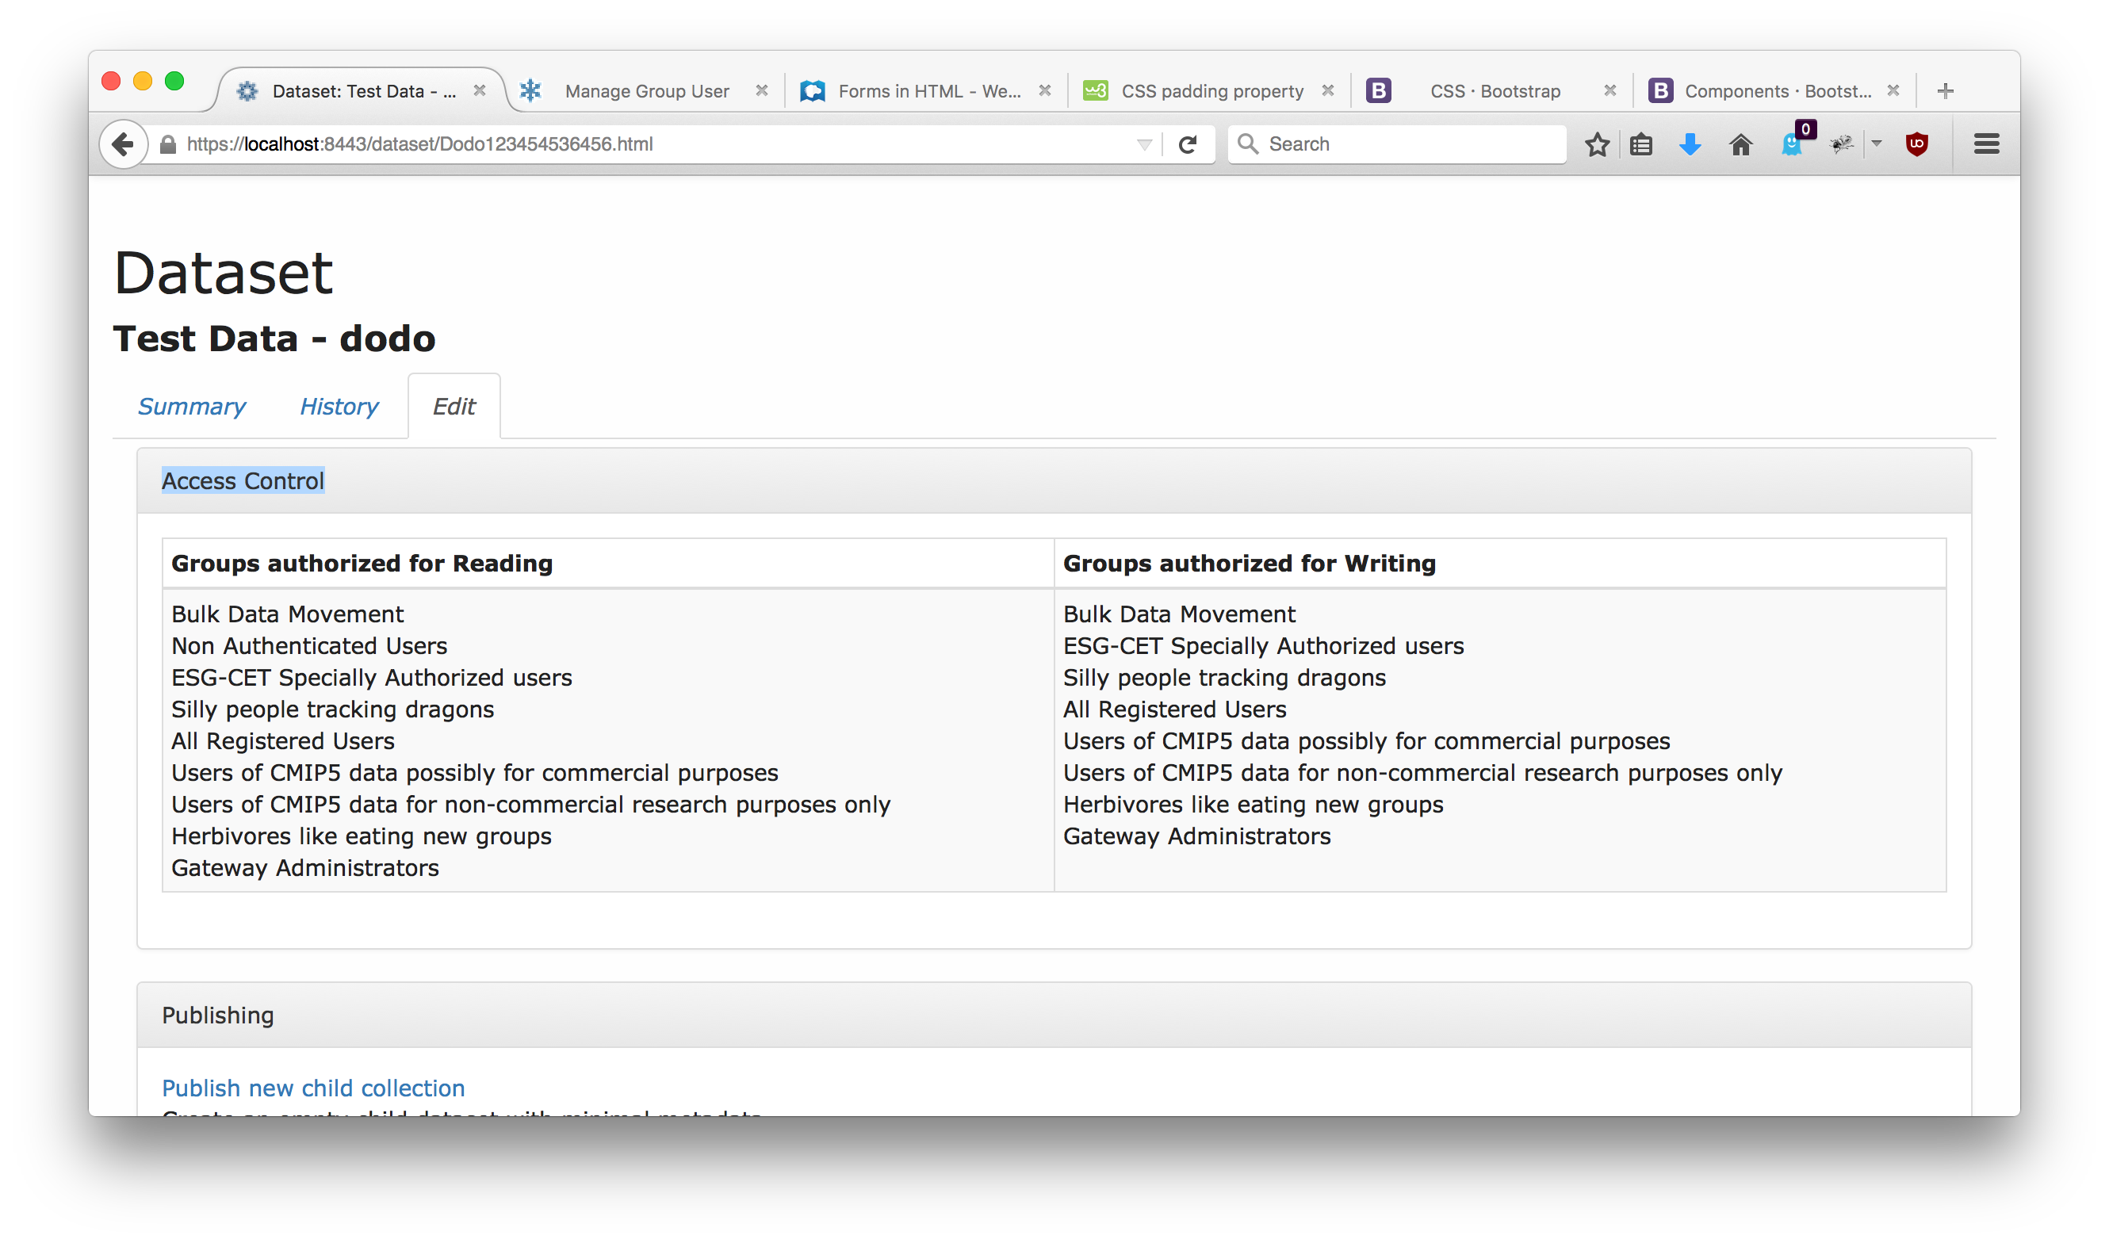This screenshot has width=2109, height=1243.
Task: Close the CSS padding property tab
Action: pyautogui.click(x=1327, y=90)
